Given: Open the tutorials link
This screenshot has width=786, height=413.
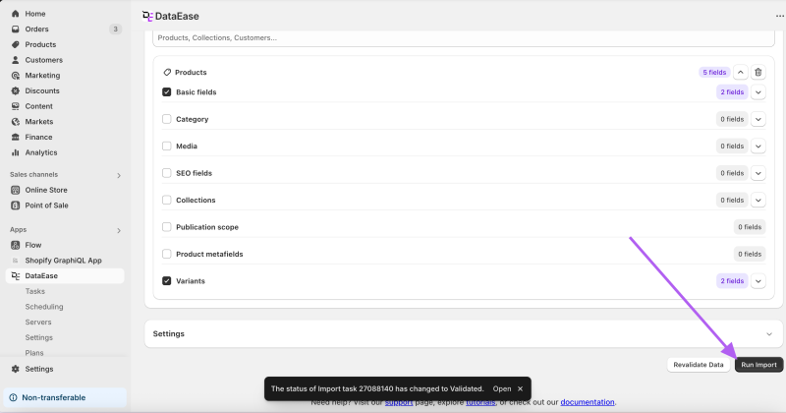Looking at the screenshot, I should point(480,402).
